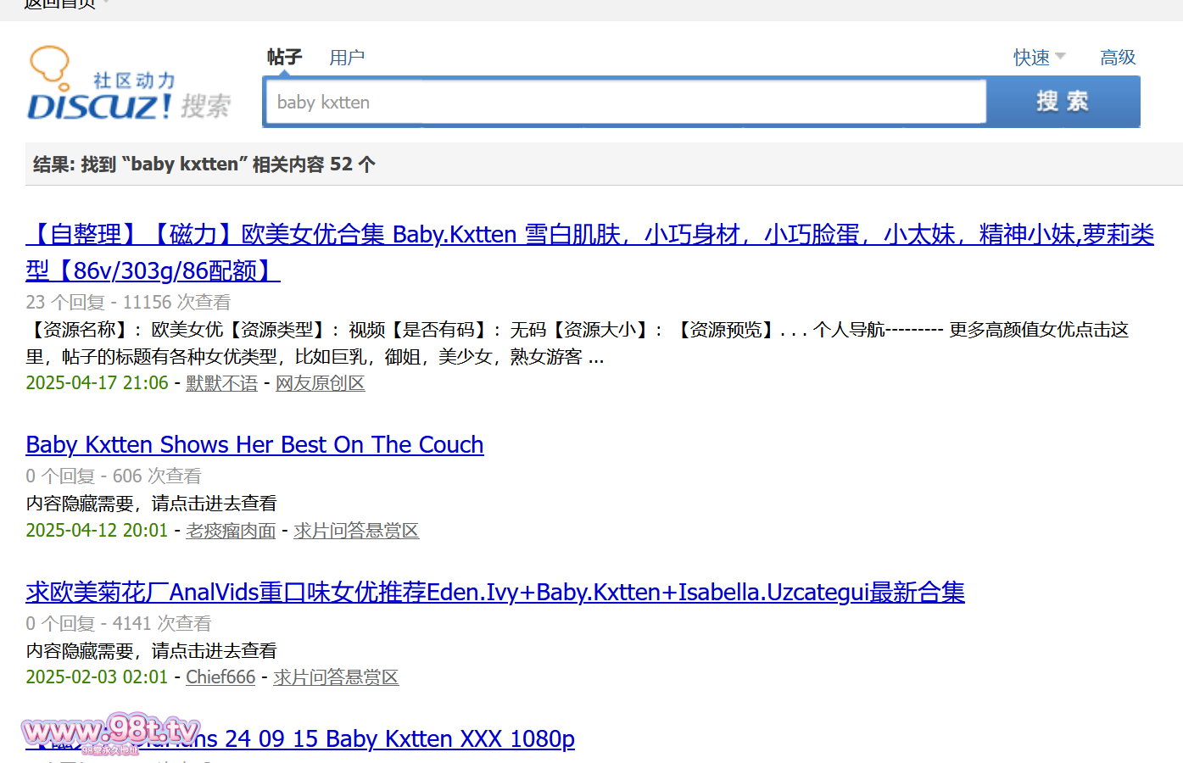
Task: Click the blue 搜索 button
Action: coord(1063,102)
